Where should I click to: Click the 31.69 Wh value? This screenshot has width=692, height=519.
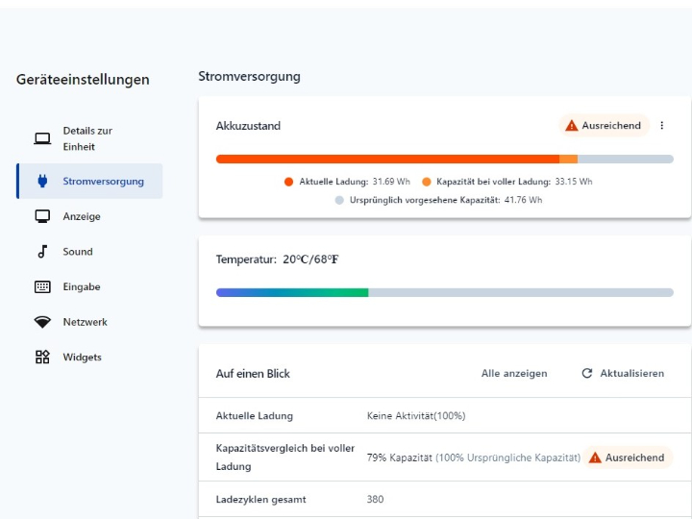(x=391, y=182)
